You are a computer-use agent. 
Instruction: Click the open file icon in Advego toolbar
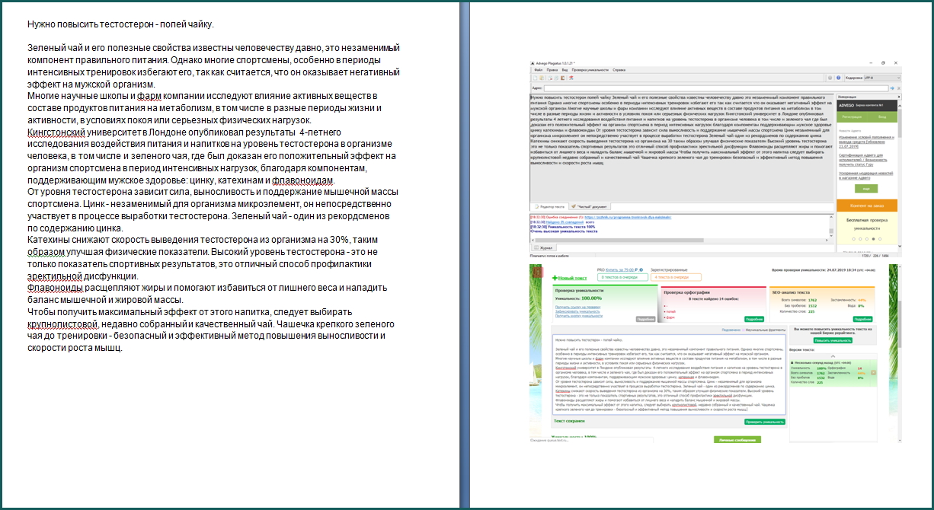click(542, 78)
